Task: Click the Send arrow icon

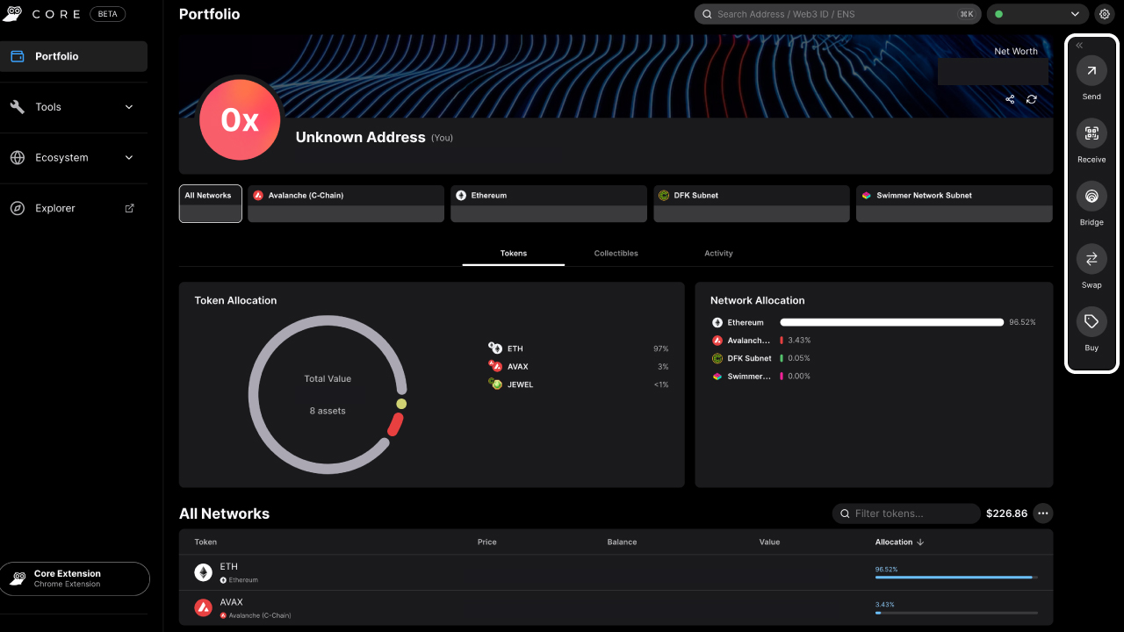Action: point(1092,70)
